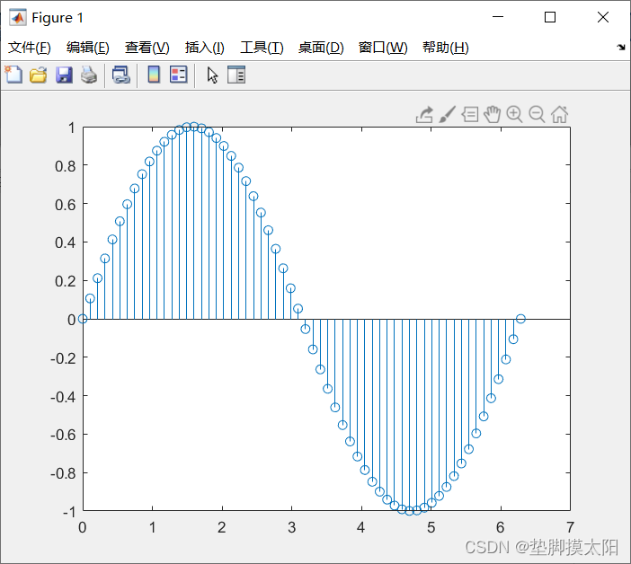631x564 pixels.
Task: Enable the Edit Plot arrow tool
Action: (x=212, y=75)
